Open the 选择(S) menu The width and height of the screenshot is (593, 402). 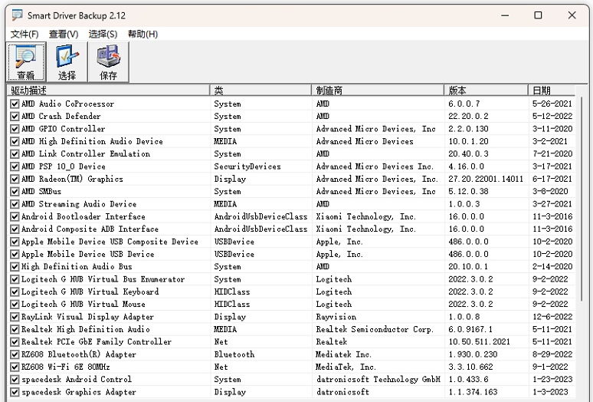point(103,34)
